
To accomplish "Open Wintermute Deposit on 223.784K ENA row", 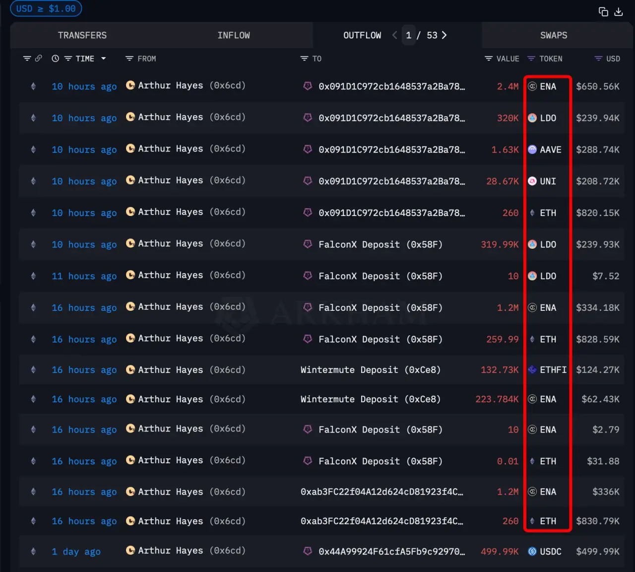I will pyautogui.click(x=371, y=399).
